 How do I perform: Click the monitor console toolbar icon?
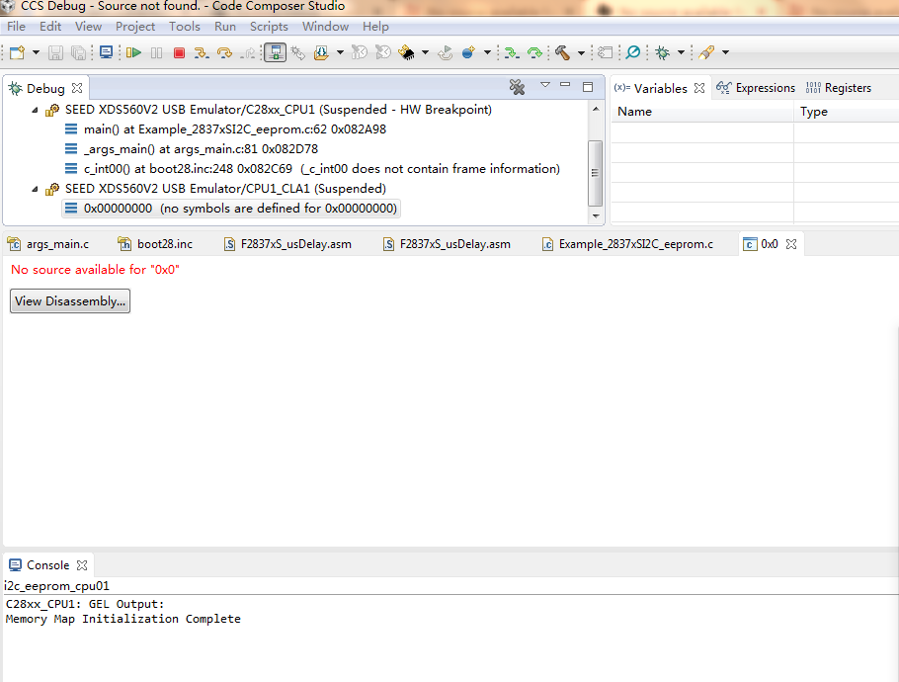click(106, 52)
